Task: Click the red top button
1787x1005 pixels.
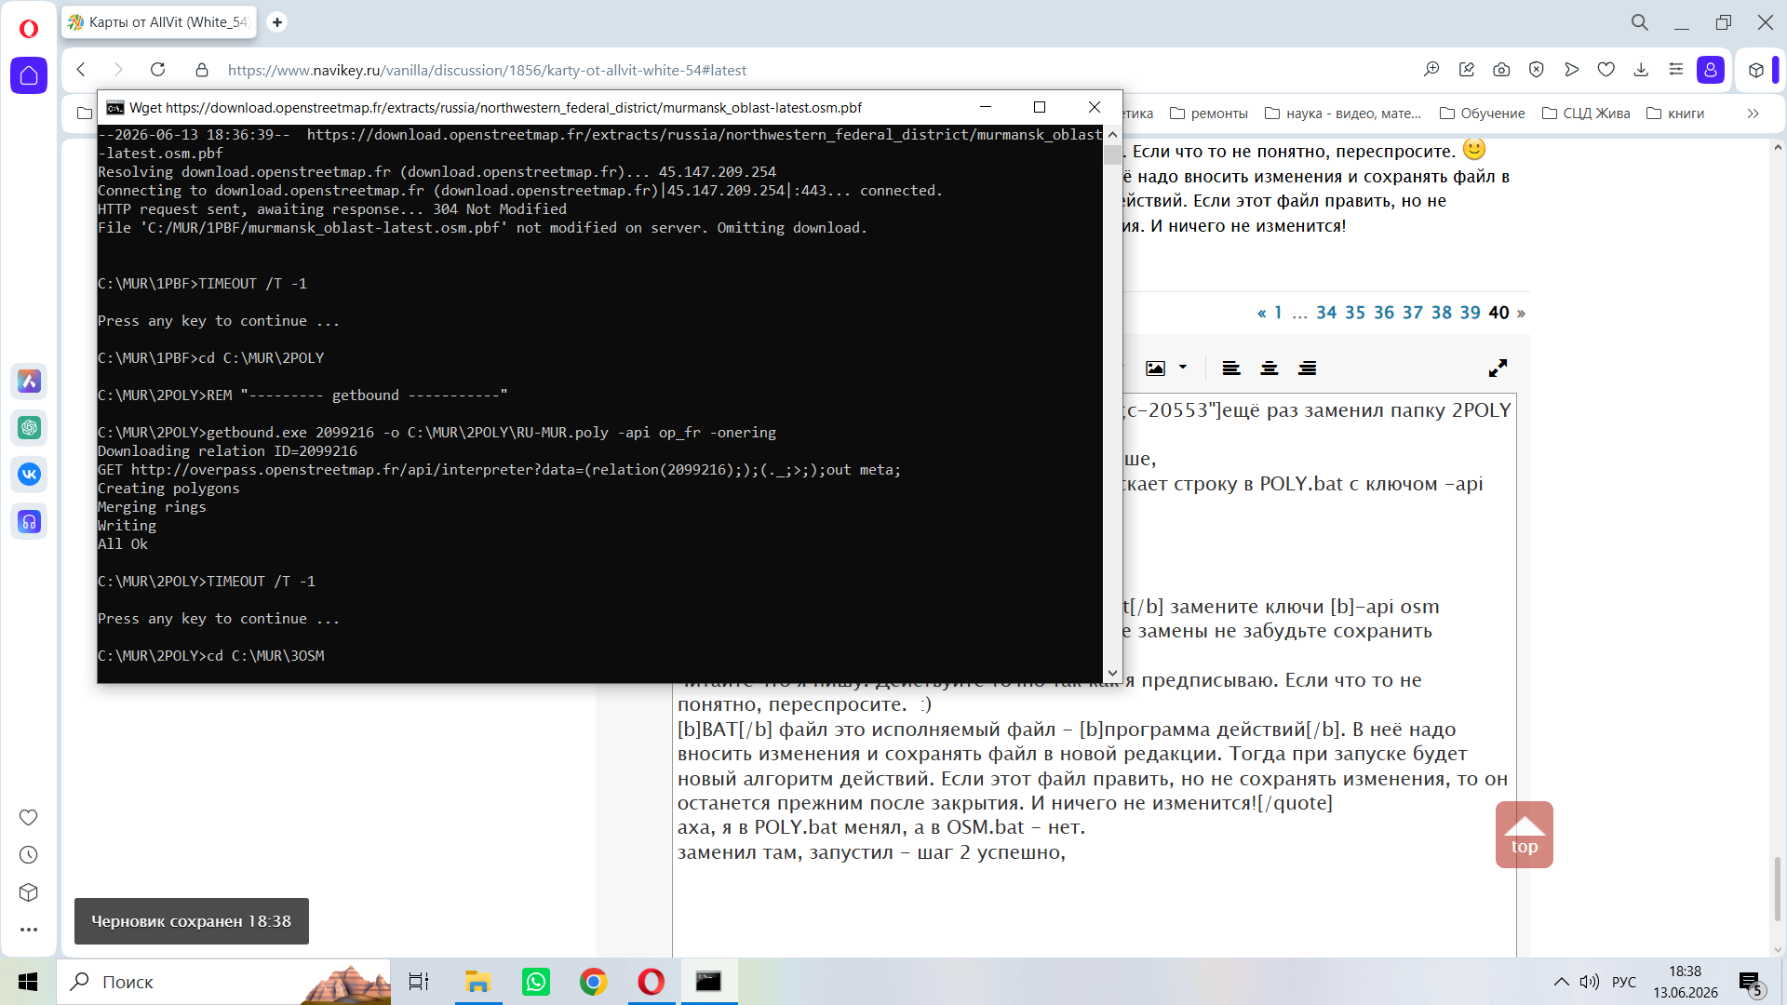Action: pyautogui.click(x=1525, y=835)
